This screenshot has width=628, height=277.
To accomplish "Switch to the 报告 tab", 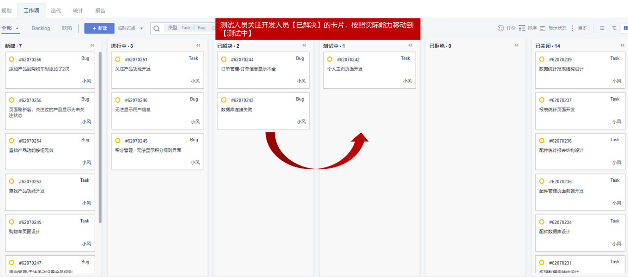I will click(x=100, y=10).
